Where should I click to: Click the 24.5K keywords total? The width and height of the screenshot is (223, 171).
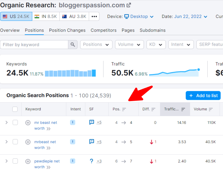[x=17, y=73]
